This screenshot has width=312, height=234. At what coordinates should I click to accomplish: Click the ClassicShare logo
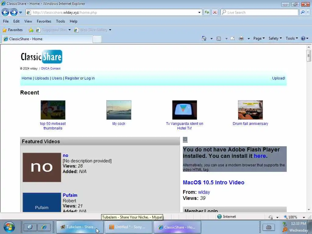click(41, 57)
